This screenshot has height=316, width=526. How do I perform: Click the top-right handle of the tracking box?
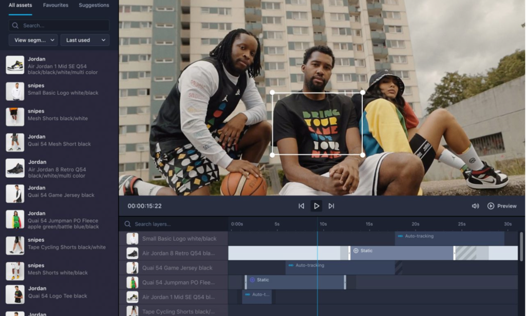(363, 92)
